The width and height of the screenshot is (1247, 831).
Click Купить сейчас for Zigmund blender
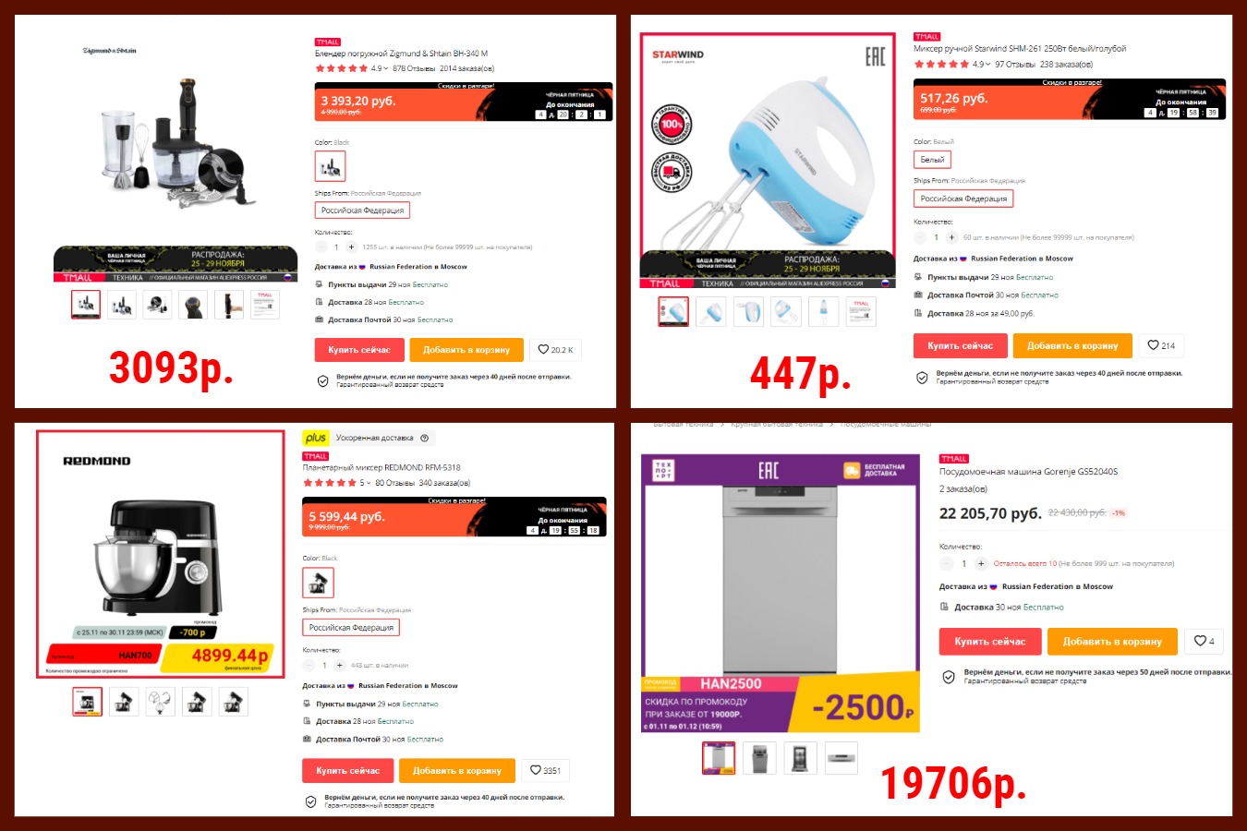click(359, 350)
